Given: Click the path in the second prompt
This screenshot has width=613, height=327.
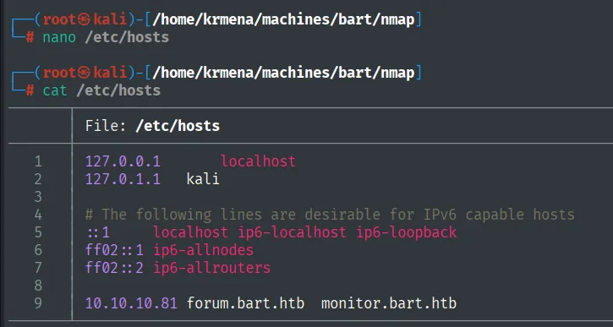Looking at the screenshot, I should click(283, 73).
